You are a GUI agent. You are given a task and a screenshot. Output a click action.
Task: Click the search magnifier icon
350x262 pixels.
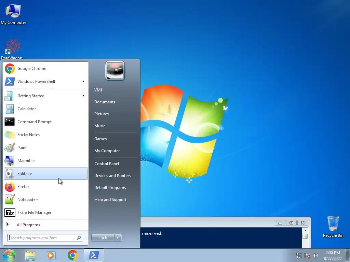(x=79, y=238)
